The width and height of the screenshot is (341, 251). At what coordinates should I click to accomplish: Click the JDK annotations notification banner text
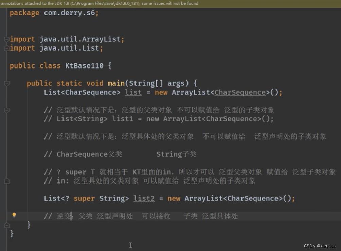pos(100,3)
